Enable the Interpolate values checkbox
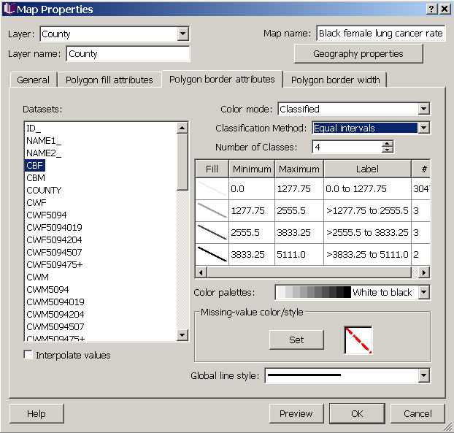Viewport: 454px width, 433px height. [28, 355]
